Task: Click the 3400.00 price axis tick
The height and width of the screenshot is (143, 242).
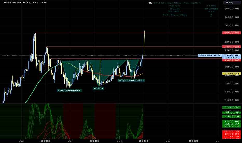Action: click(232, 17)
